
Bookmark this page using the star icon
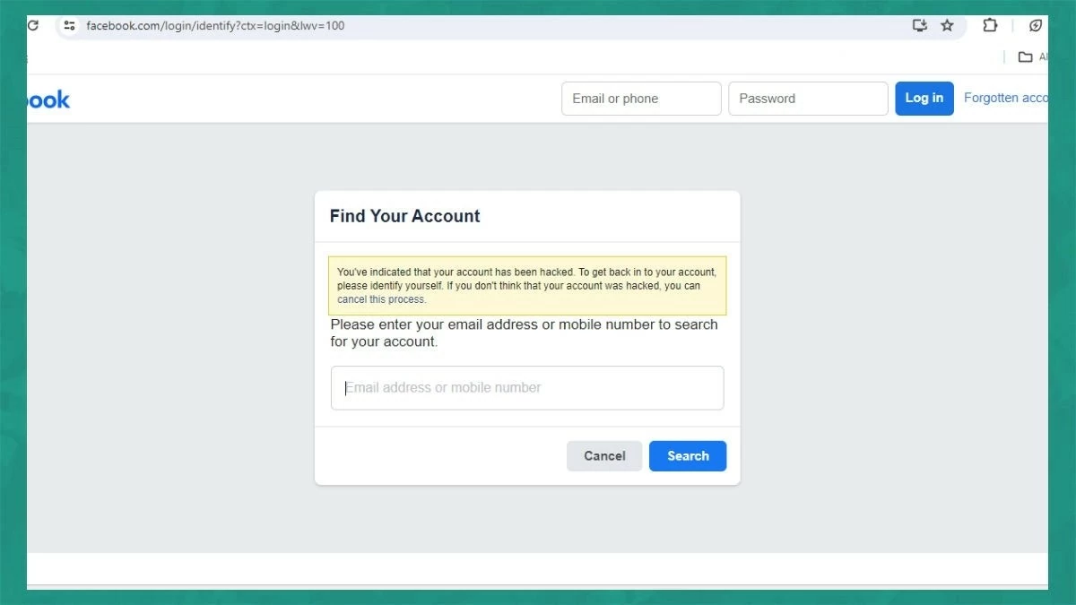pyautogui.click(x=947, y=25)
